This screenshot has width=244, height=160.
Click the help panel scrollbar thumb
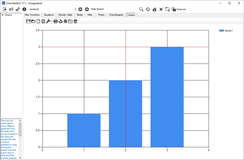click(x=20, y=129)
